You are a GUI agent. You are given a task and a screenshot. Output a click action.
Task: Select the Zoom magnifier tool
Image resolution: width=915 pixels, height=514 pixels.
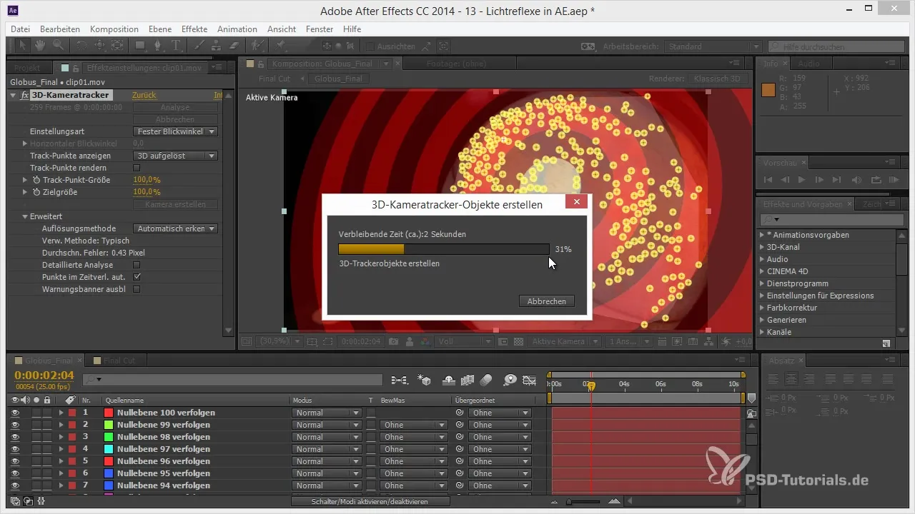click(x=57, y=46)
